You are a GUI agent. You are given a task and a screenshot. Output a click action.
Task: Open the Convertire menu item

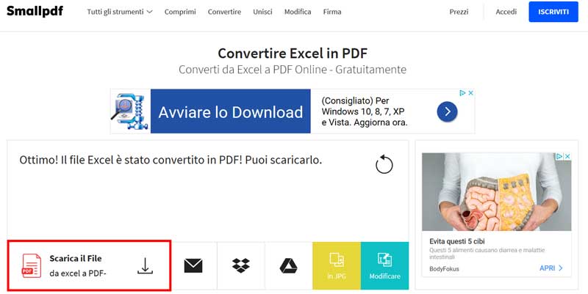coord(224,12)
